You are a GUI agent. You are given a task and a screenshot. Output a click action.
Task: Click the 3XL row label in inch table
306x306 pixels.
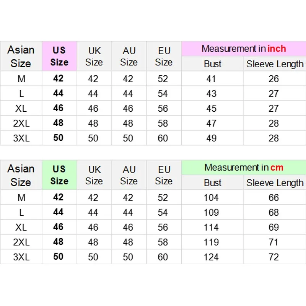coord(21,138)
